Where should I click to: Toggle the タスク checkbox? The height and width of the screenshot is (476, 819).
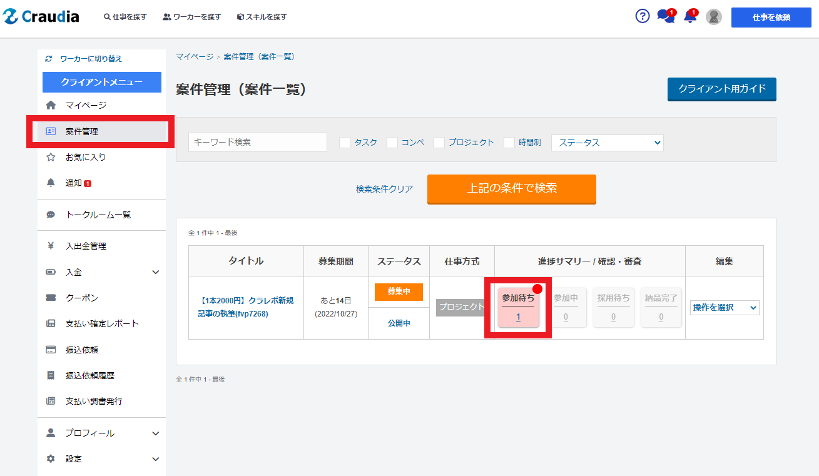pyautogui.click(x=345, y=143)
